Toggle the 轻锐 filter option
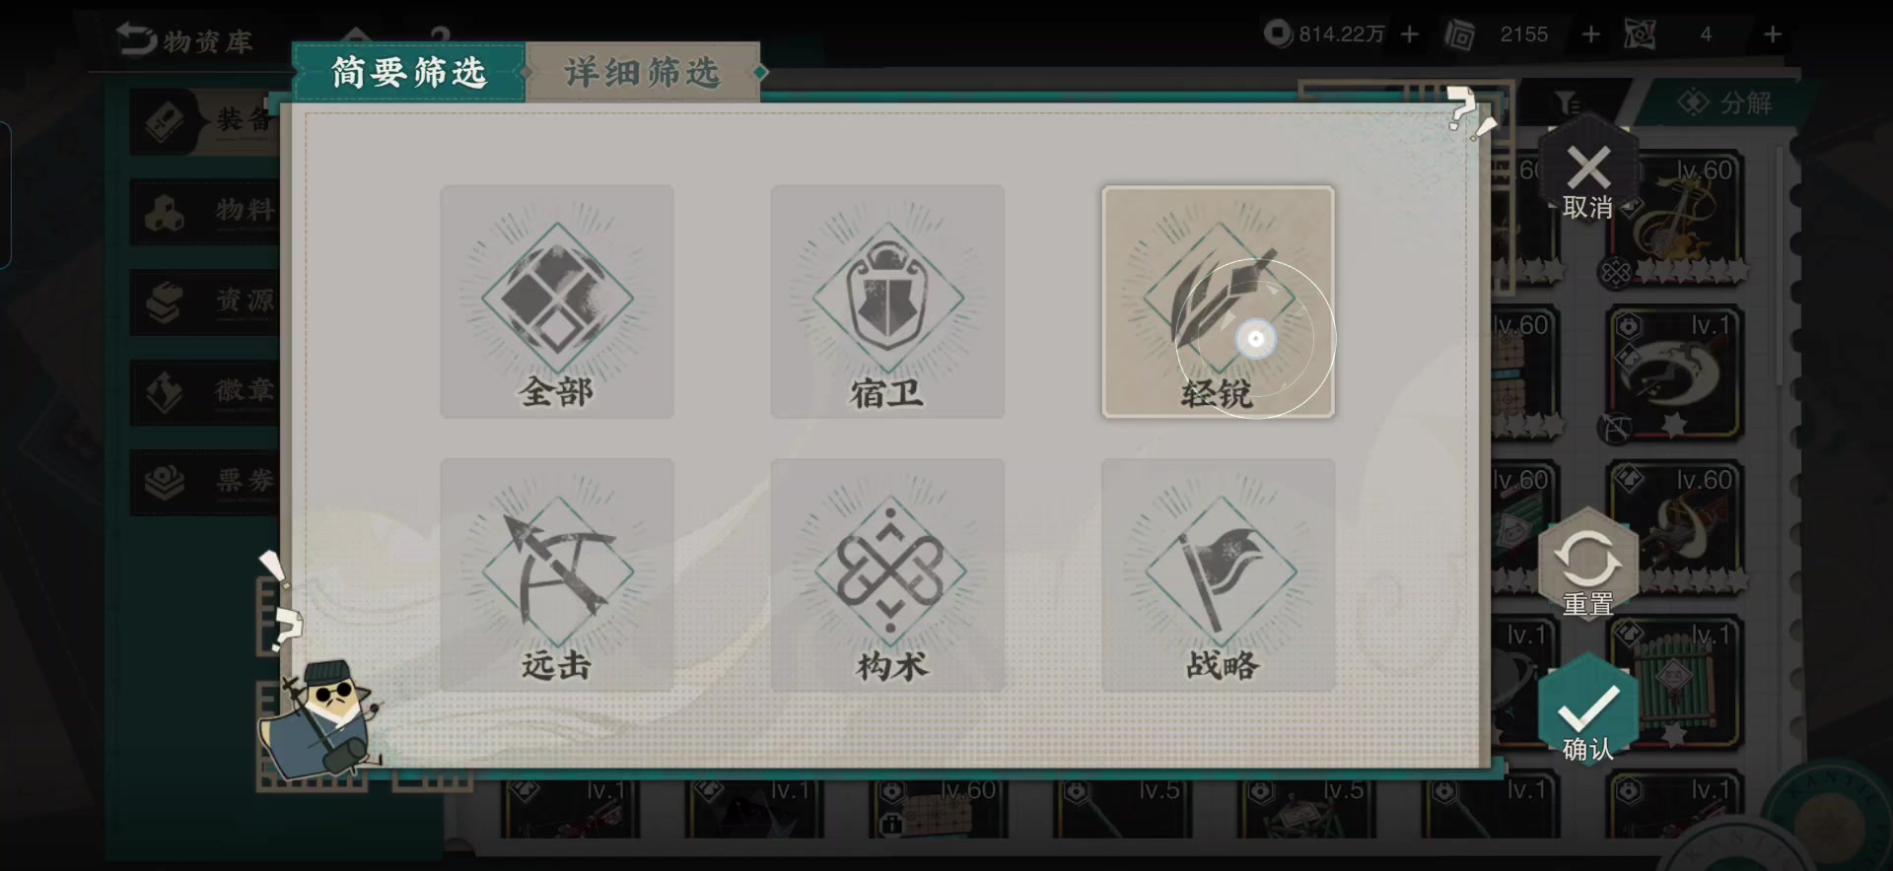The width and height of the screenshot is (1893, 871). (x=1218, y=301)
